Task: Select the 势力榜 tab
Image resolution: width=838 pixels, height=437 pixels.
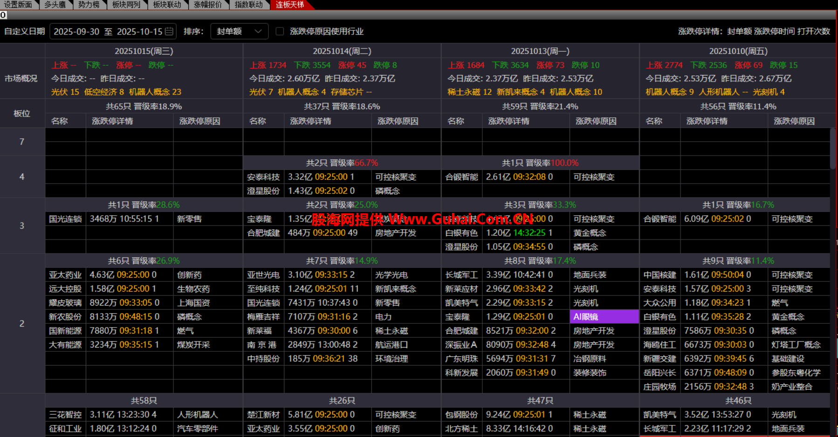Action: coord(89,5)
